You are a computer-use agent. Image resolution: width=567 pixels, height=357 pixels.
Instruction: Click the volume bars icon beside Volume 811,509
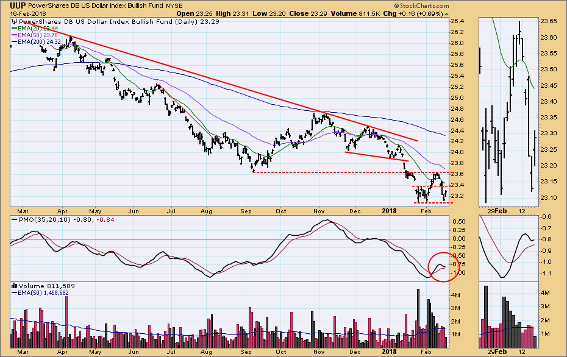15,286
